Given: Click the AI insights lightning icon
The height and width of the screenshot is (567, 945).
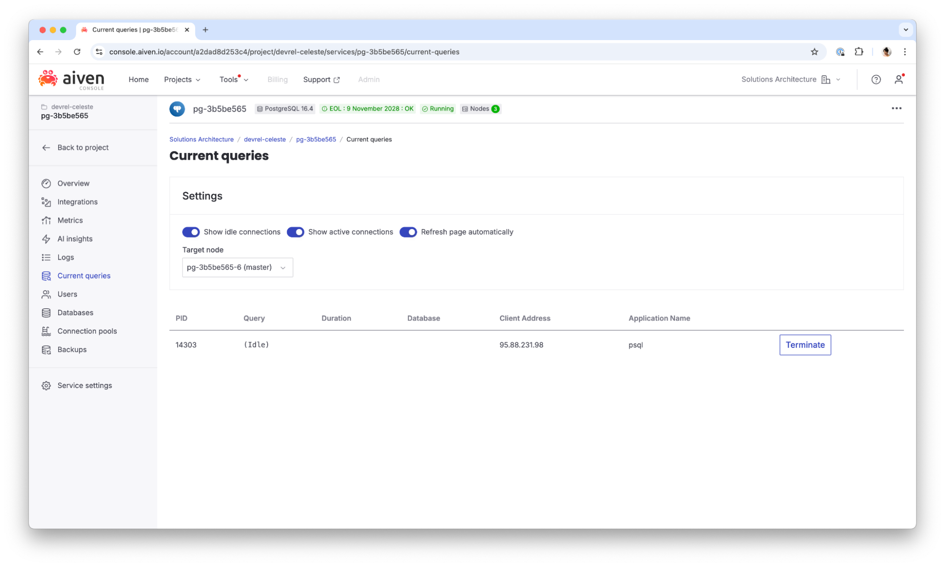Looking at the screenshot, I should click(46, 239).
